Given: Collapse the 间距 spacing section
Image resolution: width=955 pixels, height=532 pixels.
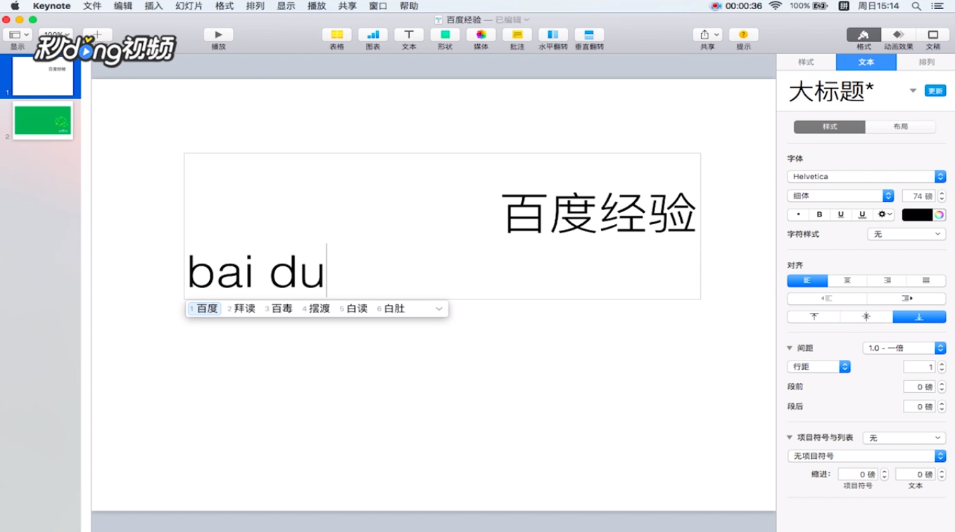Looking at the screenshot, I should point(790,348).
